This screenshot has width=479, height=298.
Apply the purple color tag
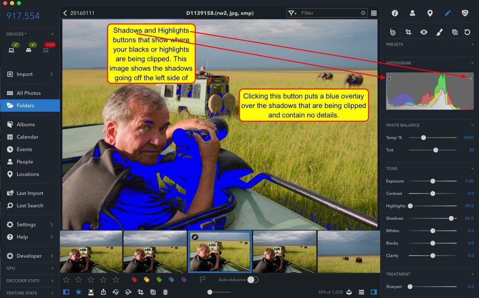click(x=184, y=280)
